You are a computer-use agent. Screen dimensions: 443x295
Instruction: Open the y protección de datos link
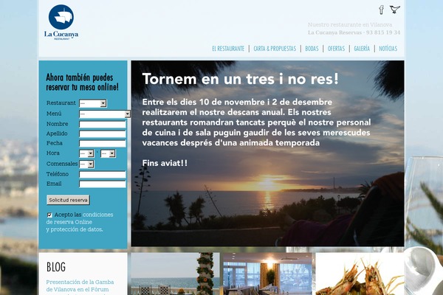75,229
